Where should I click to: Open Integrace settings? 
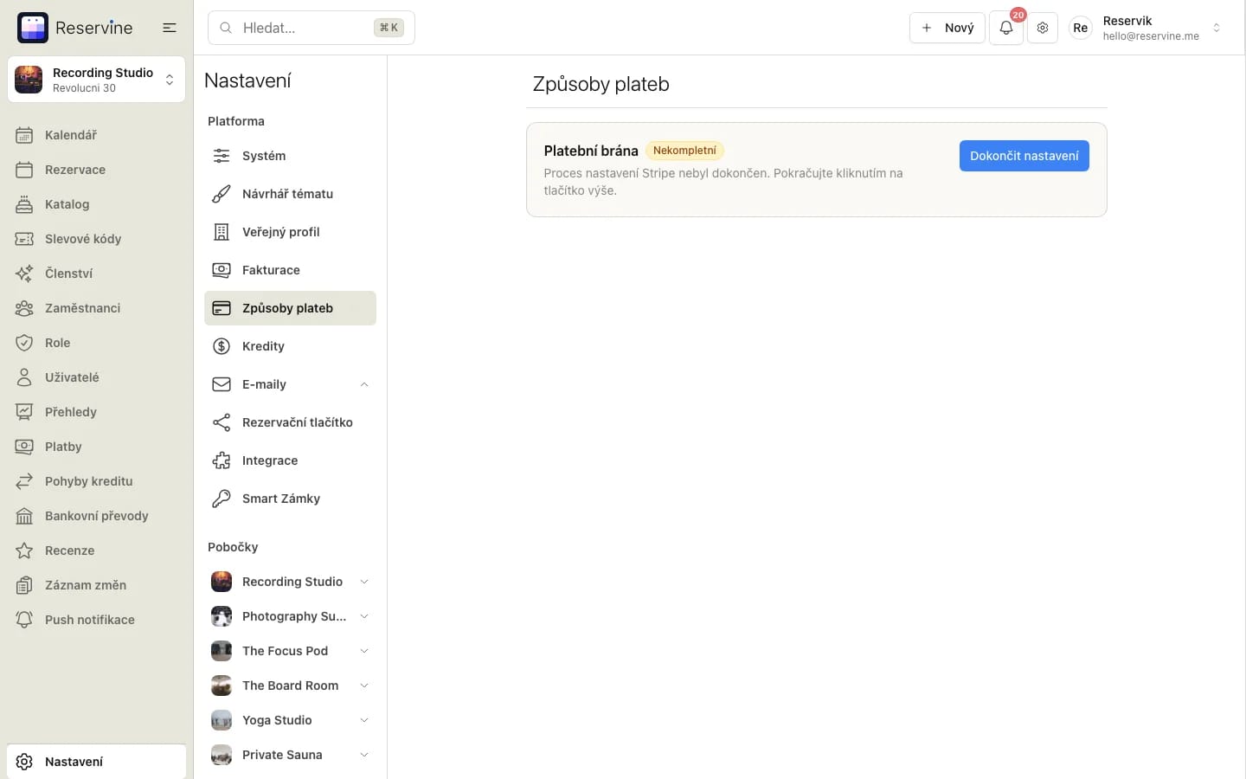(x=290, y=460)
